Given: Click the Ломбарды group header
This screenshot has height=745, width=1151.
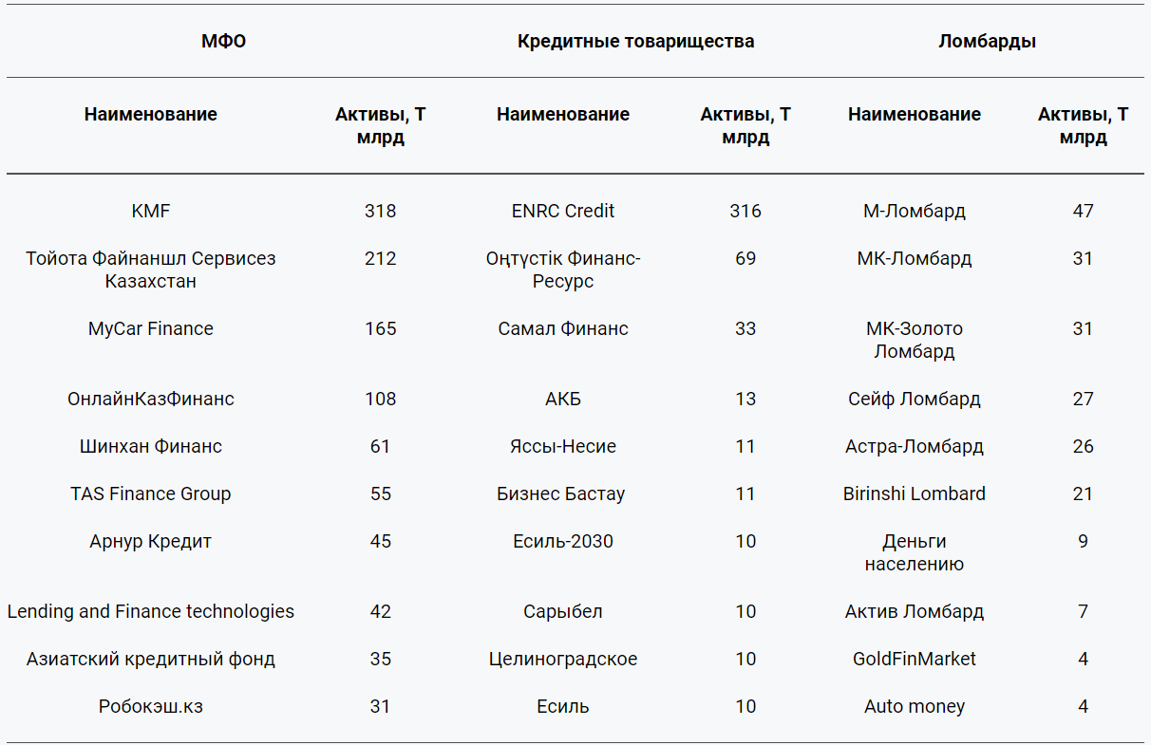Looking at the screenshot, I should pyautogui.click(x=987, y=41).
